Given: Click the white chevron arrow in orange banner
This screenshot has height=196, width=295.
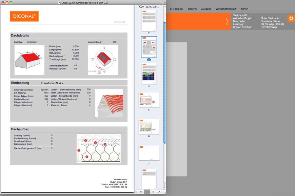Looking at the screenshot, I should (x=227, y=22).
